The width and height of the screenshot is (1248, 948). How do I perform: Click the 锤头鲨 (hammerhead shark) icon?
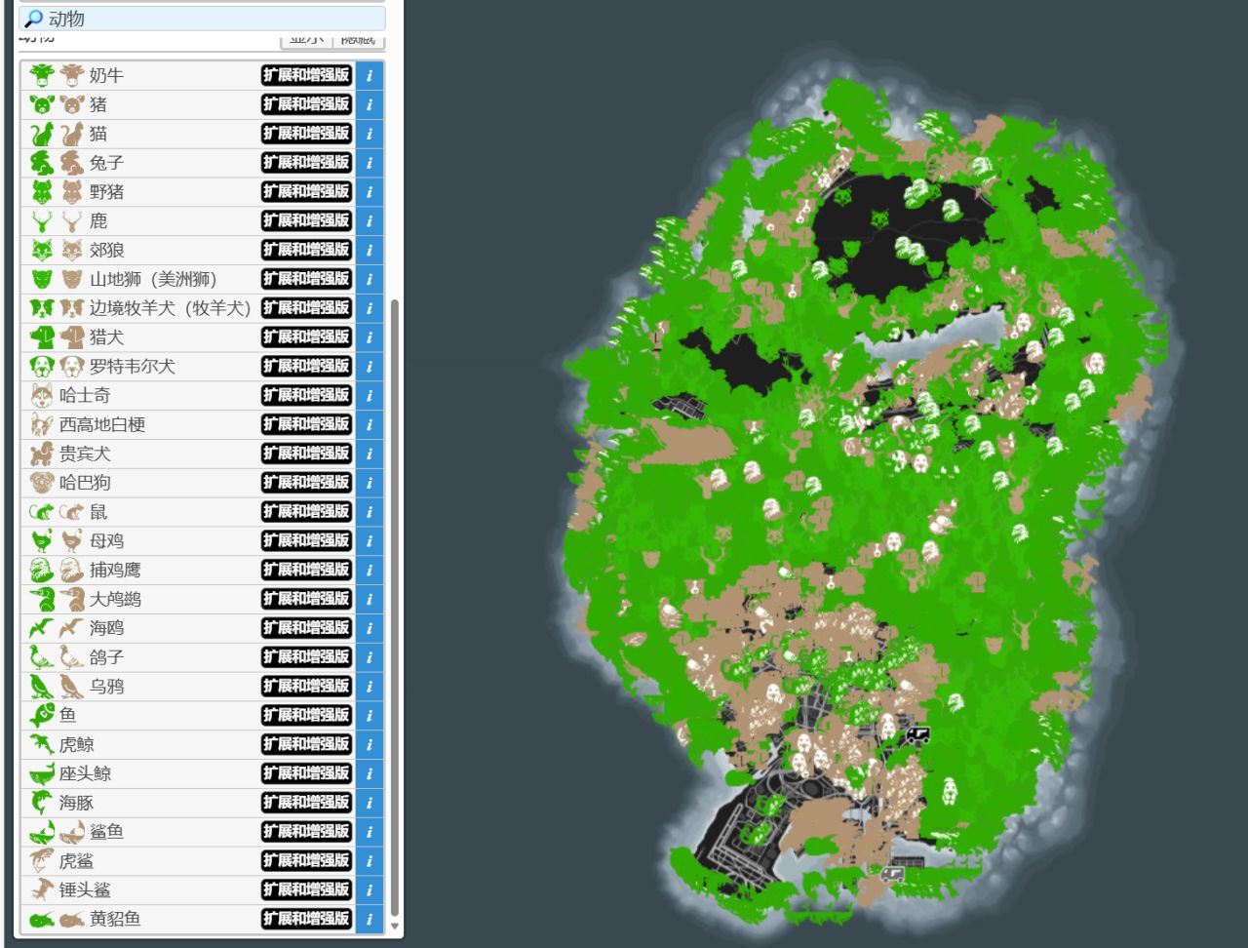pos(41,890)
